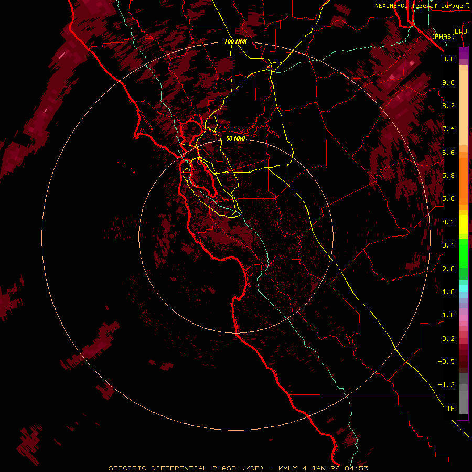Click the -0.5 value on the color scale
This screenshot has width=472, height=472.
point(446,362)
